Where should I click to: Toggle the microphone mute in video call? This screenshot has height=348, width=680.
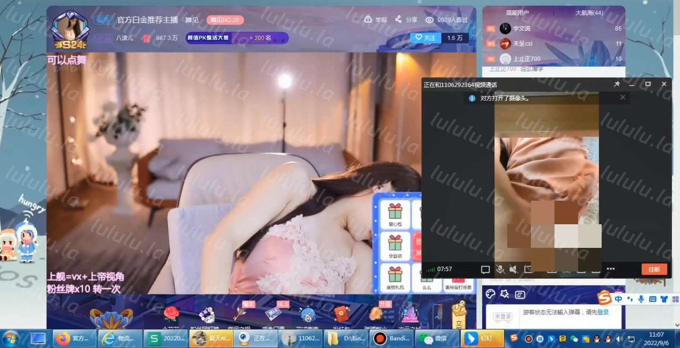[500, 269]
